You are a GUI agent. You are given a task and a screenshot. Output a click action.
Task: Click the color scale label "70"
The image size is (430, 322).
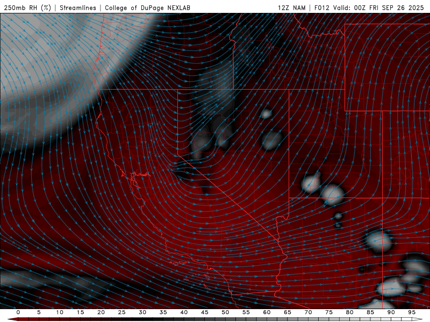(308, 312)
